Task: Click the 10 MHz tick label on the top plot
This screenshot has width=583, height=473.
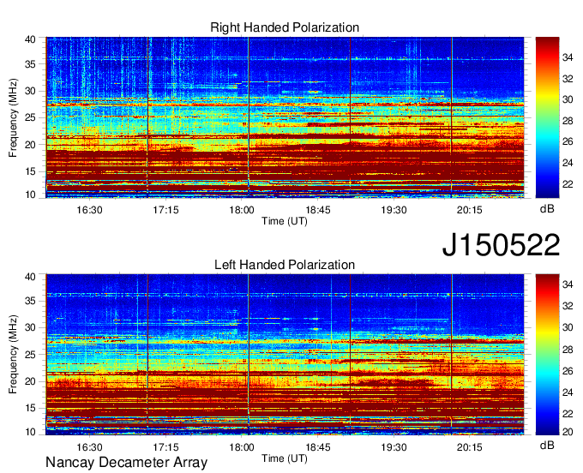Action: 31,195
